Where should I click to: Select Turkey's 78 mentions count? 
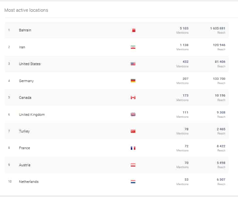click(186, 129)
